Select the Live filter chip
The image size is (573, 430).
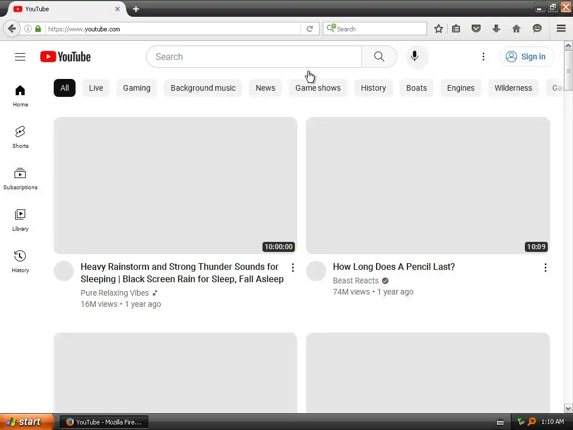coord(96,88)
